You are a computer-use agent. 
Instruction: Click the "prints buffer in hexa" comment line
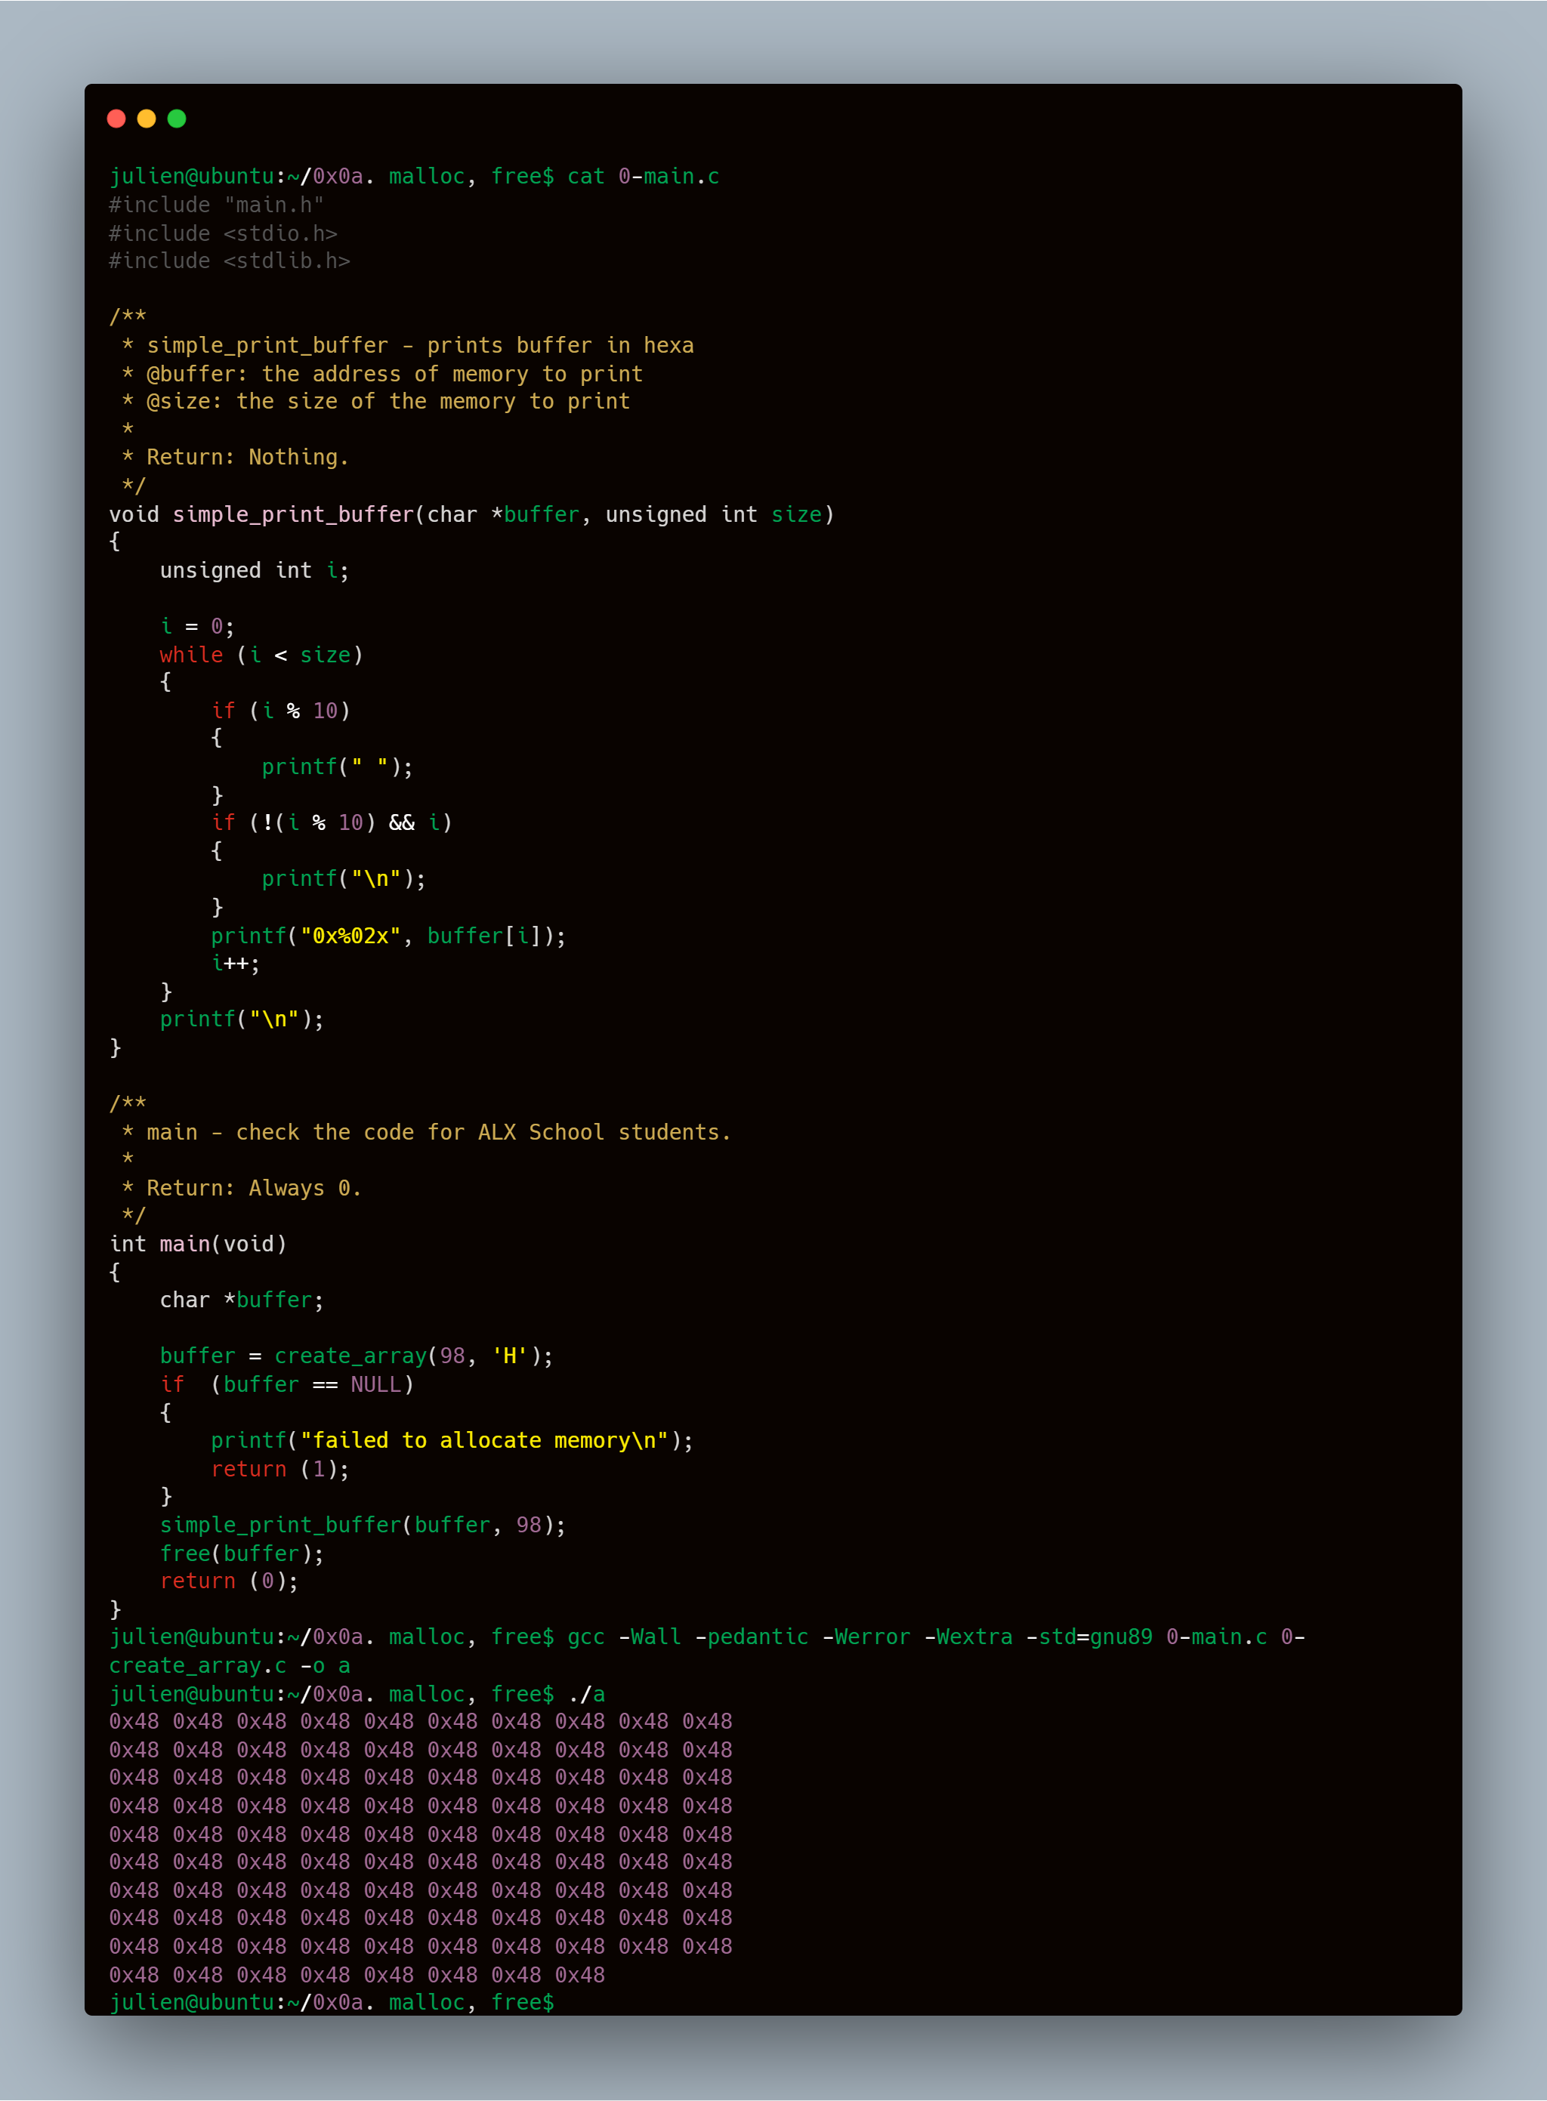coord(409,345)
